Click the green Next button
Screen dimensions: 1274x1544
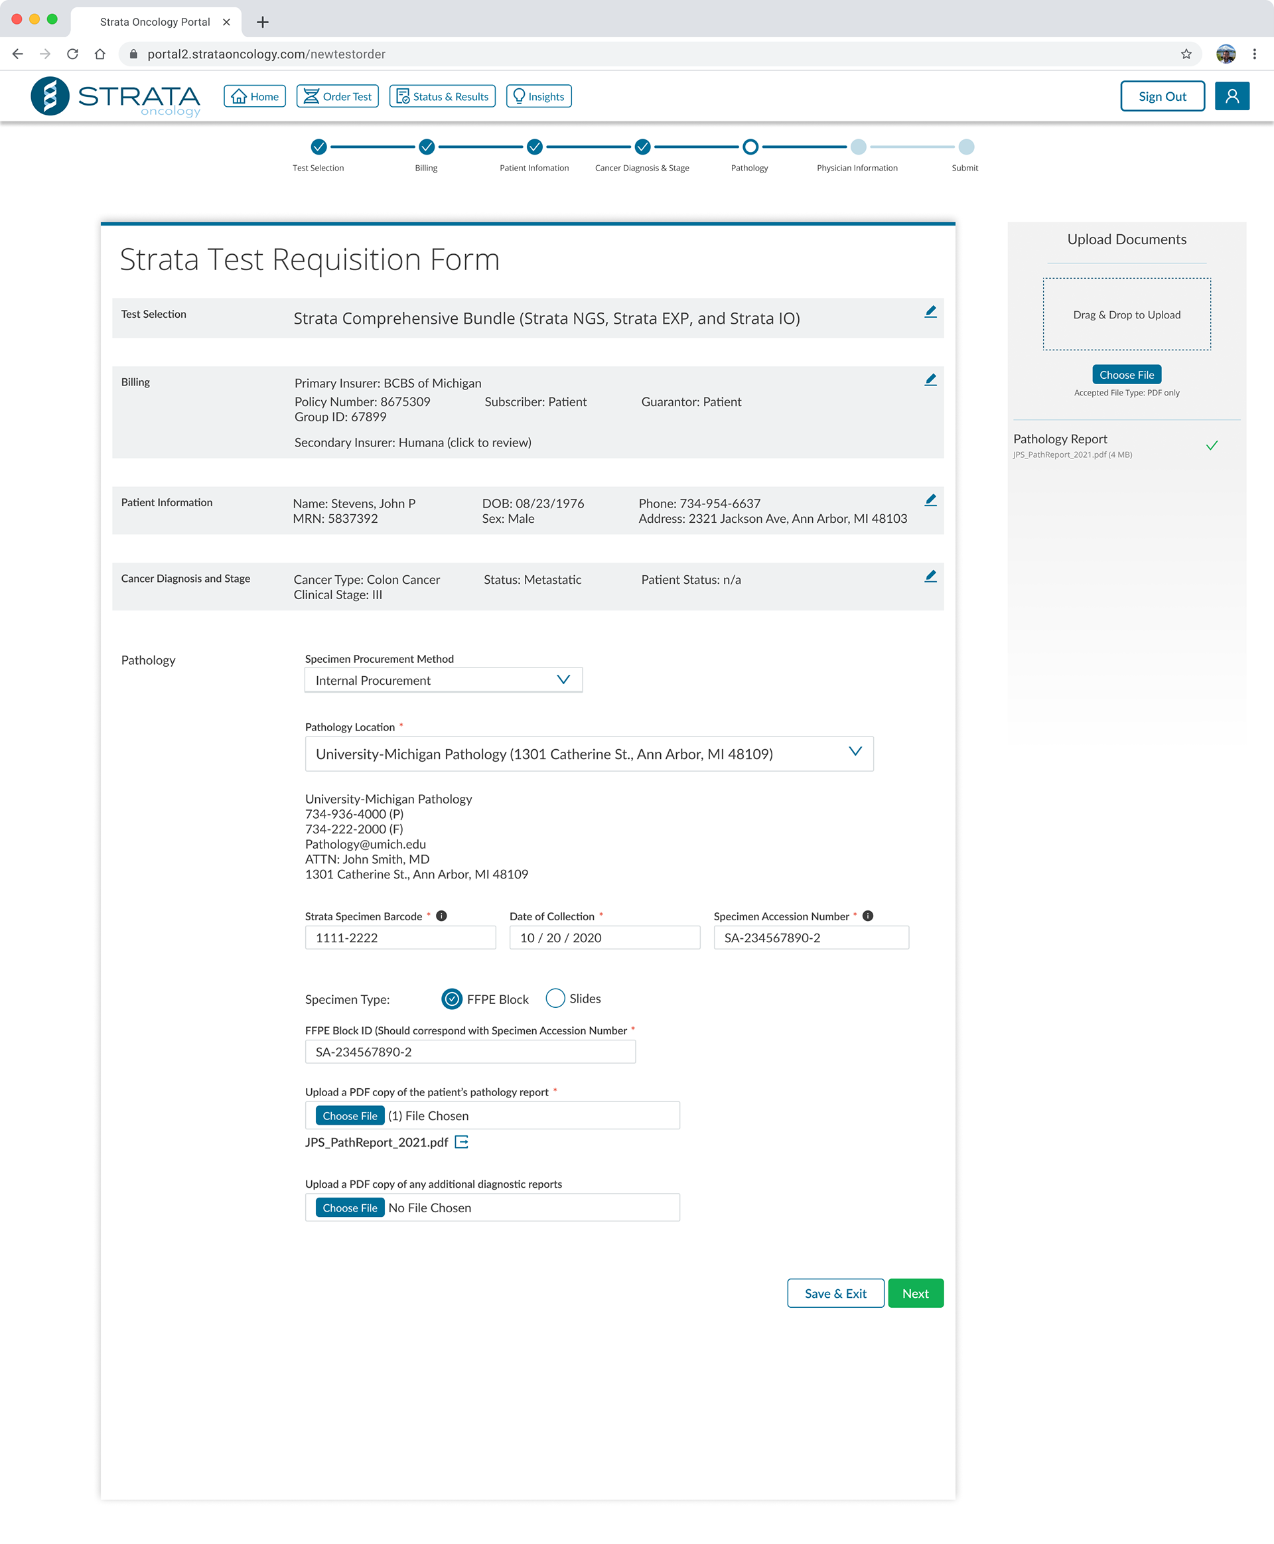coord(915,1293)
